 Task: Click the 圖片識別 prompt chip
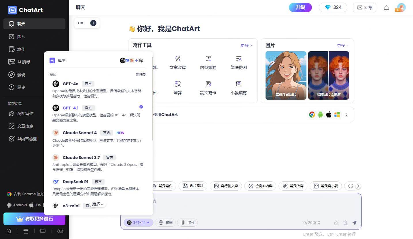(193, 186)
